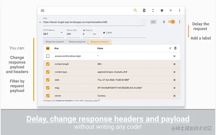Screen dimensions: 216x135
Task: Uncheck the server header checkbox
Action: (x=48, y=96)
